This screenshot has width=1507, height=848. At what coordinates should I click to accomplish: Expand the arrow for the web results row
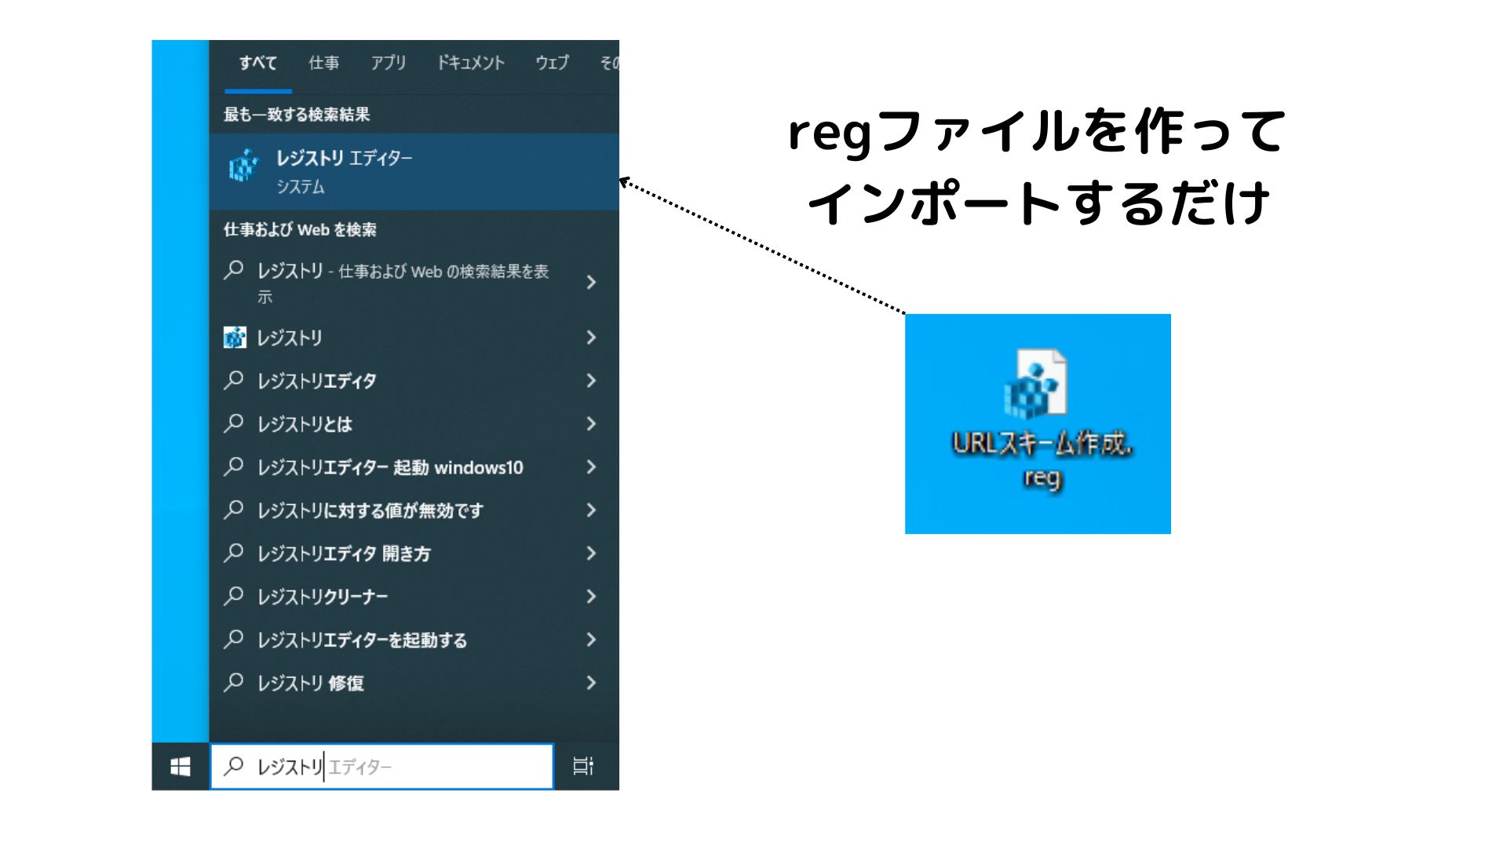591,282
